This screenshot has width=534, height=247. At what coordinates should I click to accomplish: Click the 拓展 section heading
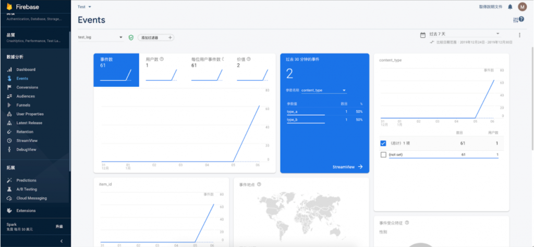pyautogui.click(x=10, y=168)
